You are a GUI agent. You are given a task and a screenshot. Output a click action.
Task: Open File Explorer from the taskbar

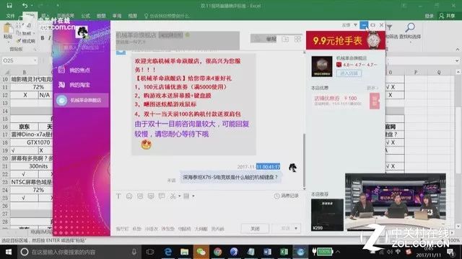(x=185, y=252)
